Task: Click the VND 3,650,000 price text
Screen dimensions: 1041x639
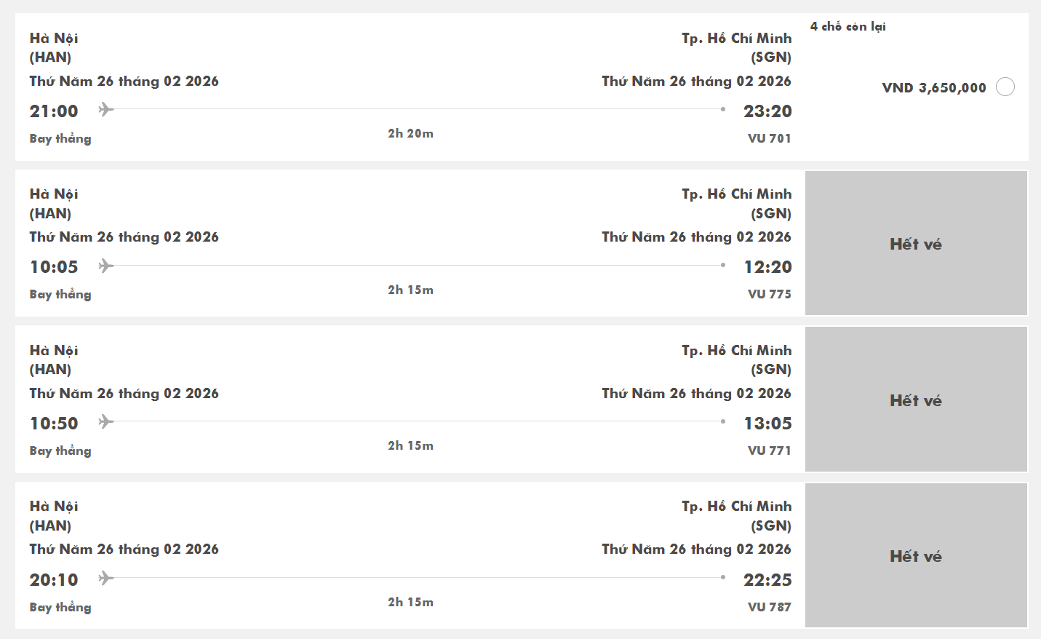Action: tap(933, 88)
